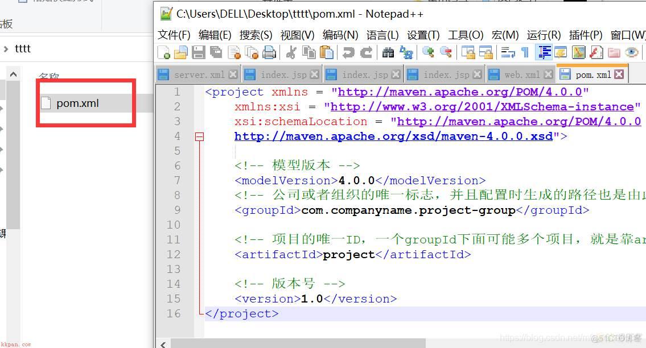
Task: Click the artifactId value project
Action: [x=349, y=255]
